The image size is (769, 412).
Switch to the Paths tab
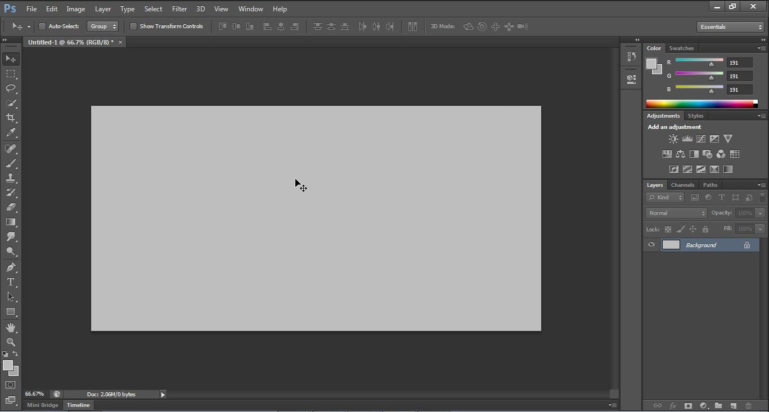click(710, 185)
